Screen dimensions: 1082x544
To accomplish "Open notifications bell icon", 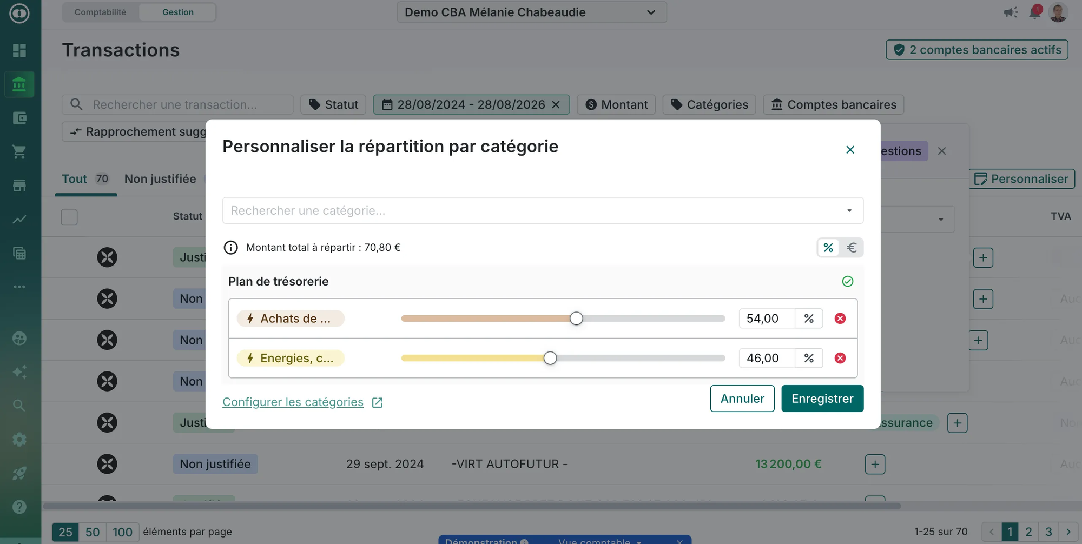I will (1034, 12).
